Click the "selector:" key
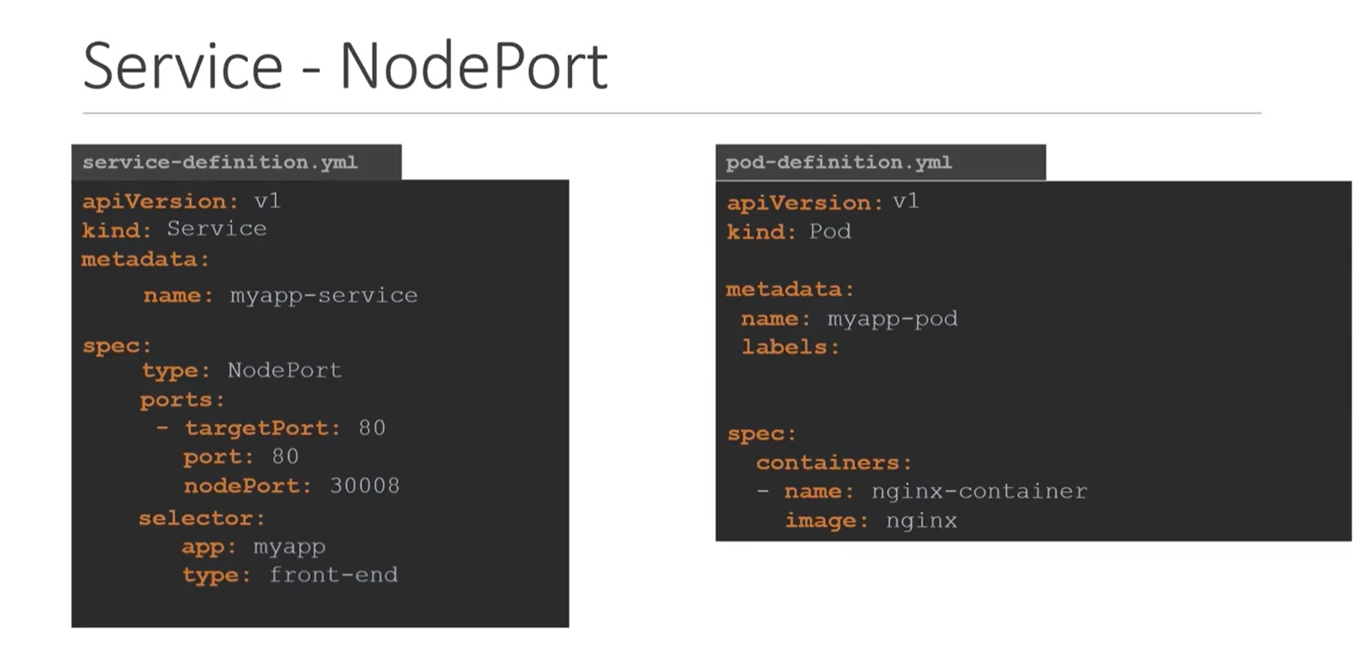Viewport: 1360px width, 645px height. [201, 519]
